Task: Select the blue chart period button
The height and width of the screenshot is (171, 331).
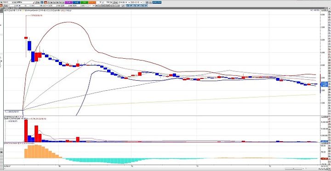Action: pyautogui.click(x=77, y=2)
